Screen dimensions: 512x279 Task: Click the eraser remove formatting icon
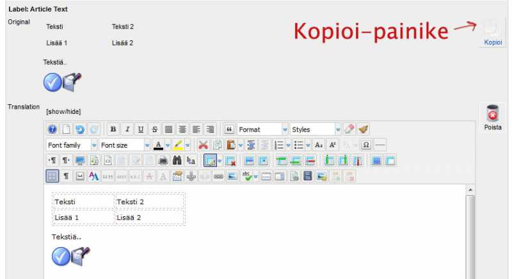pyautogui.click(x=349, y=129)
